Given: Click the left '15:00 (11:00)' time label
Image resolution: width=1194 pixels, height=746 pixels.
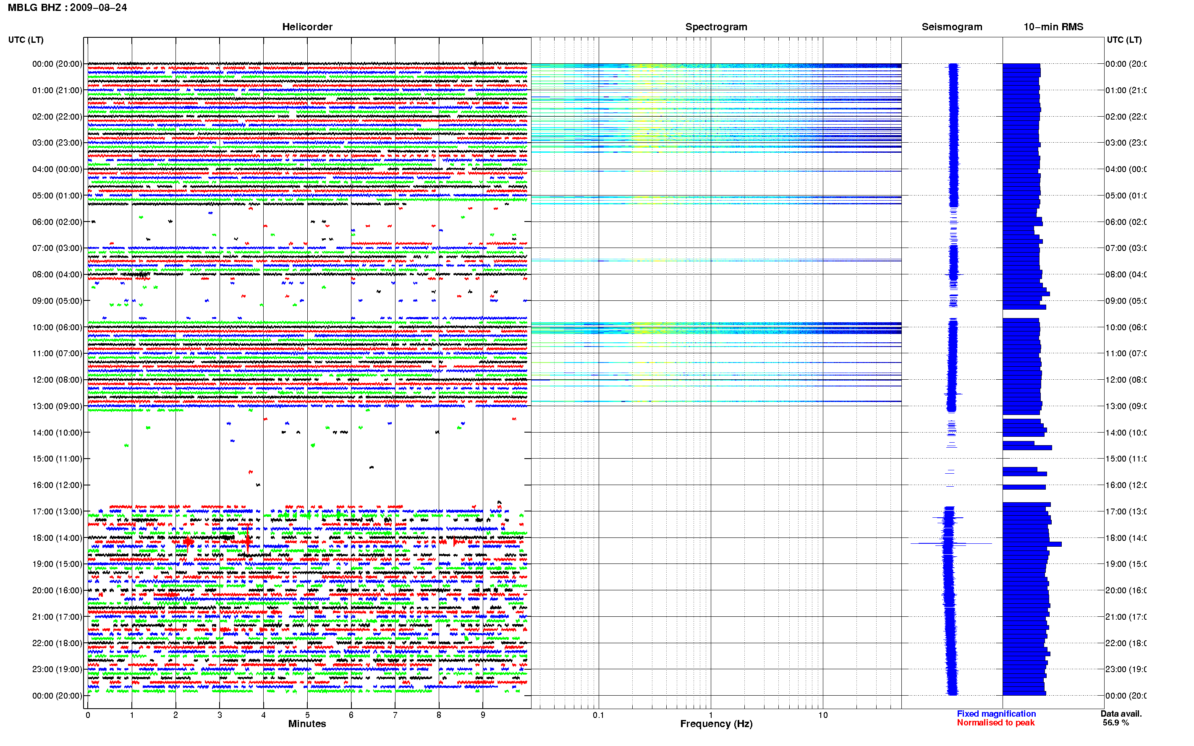Looking at the screenshot, I should point(57,459).
